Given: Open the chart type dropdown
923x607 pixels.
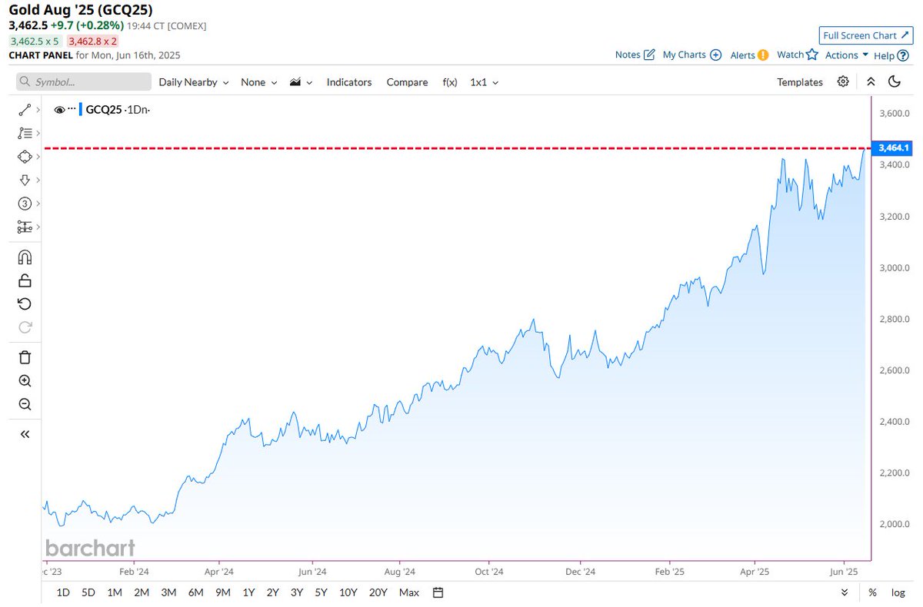Looking at the screenshot, I should click(300, 82).
